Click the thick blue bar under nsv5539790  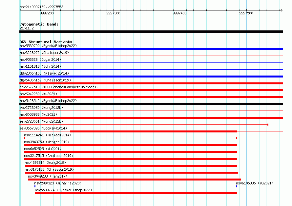[x=151, y=49]
